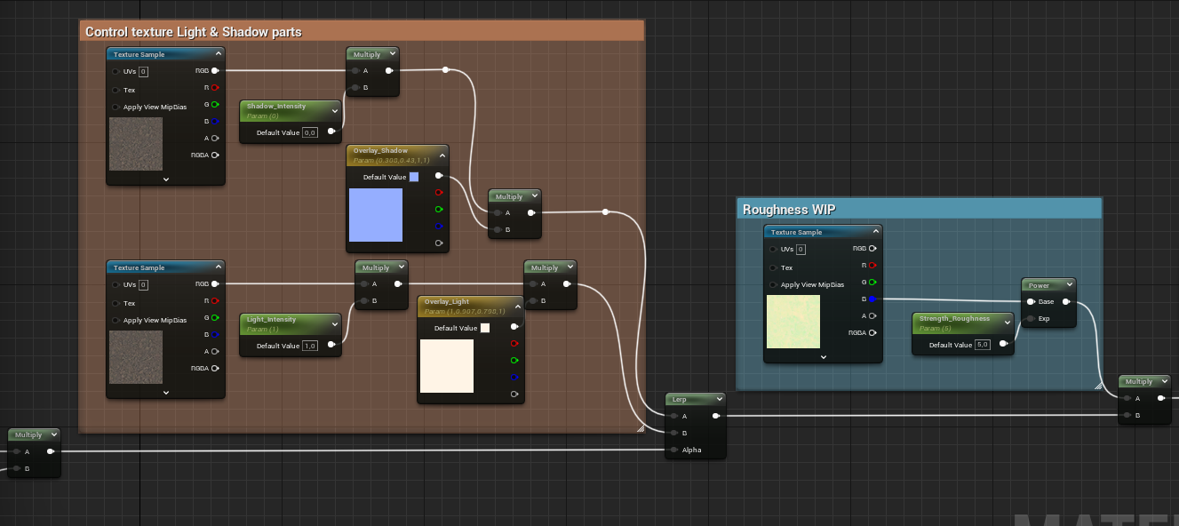The width and height of the screenshot is (1179, 526).
Task: Select the Roughness WIP comment title
Action: pyautogui.click(x=789, y=210)
